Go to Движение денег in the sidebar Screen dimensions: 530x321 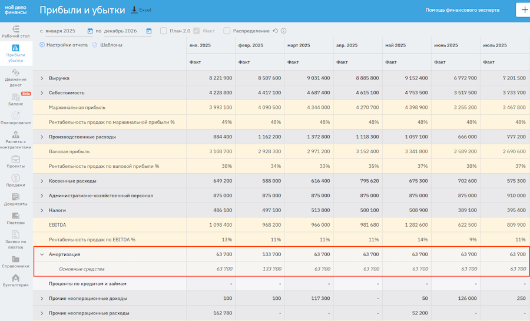tap(16, 78)
